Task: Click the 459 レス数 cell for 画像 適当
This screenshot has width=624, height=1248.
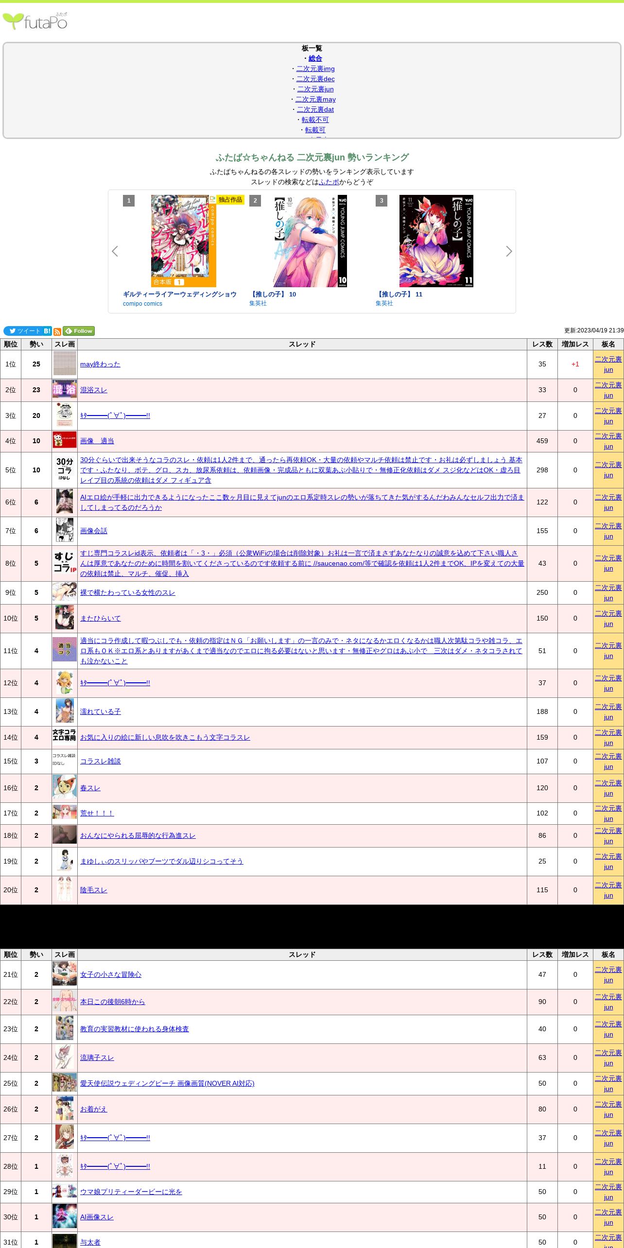Action: click(x=542, y=441)
